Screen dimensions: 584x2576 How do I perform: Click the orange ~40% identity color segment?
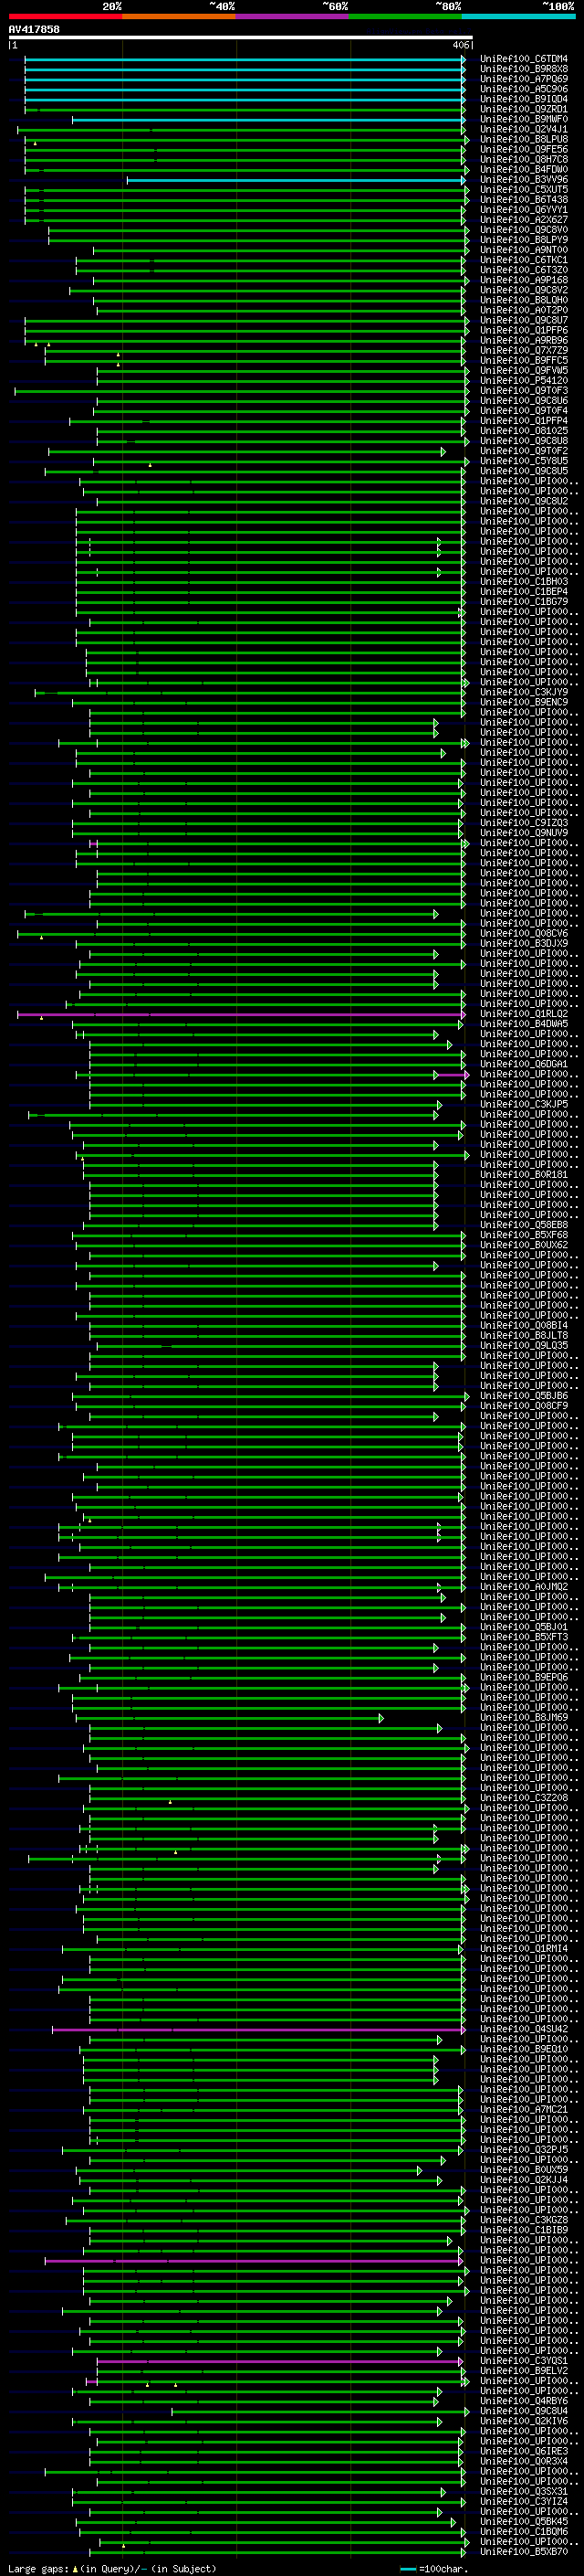[x=179, y=16]
